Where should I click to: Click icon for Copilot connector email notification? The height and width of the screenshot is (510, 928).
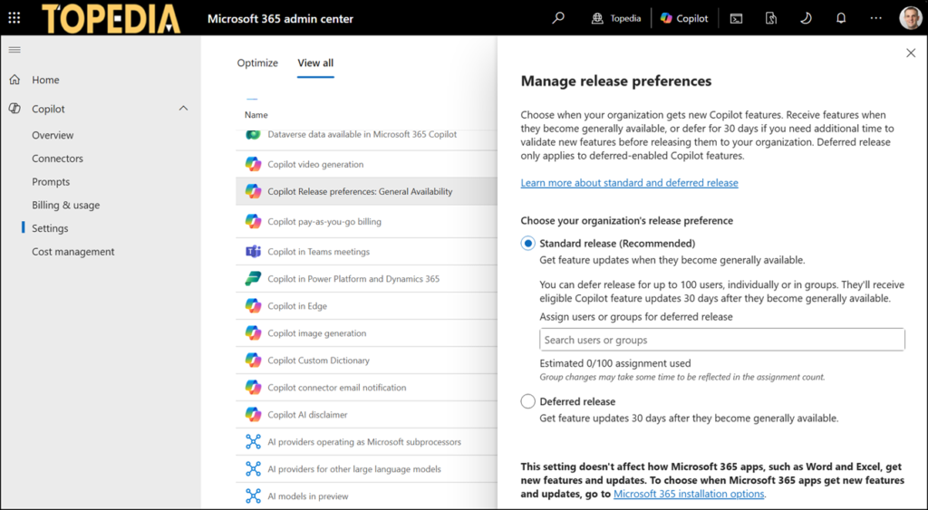point(254,388)
